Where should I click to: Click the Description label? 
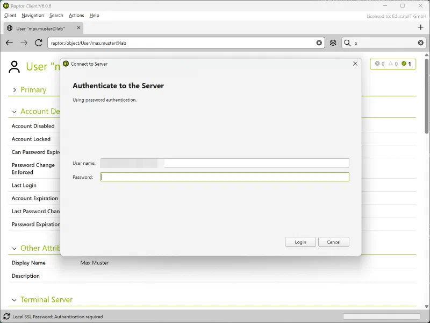tap(25, 276)
